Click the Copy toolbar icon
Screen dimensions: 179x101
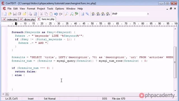pos(46,14)
